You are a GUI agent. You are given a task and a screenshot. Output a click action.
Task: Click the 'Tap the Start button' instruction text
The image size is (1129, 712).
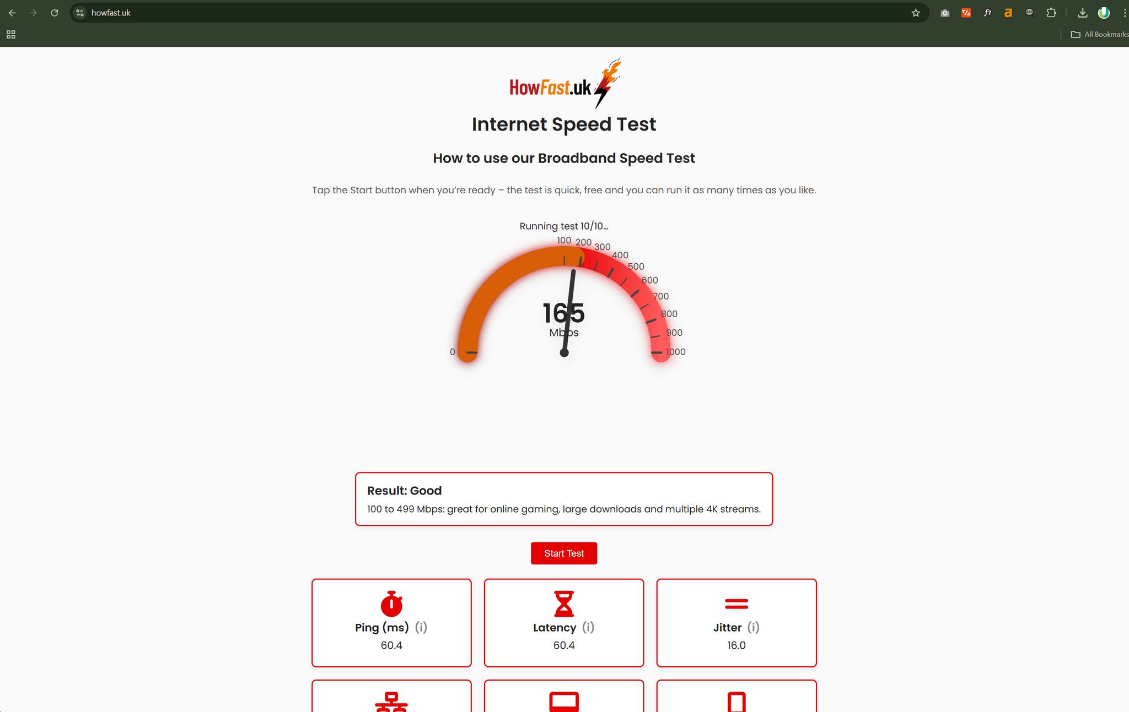tap(564, 191)
